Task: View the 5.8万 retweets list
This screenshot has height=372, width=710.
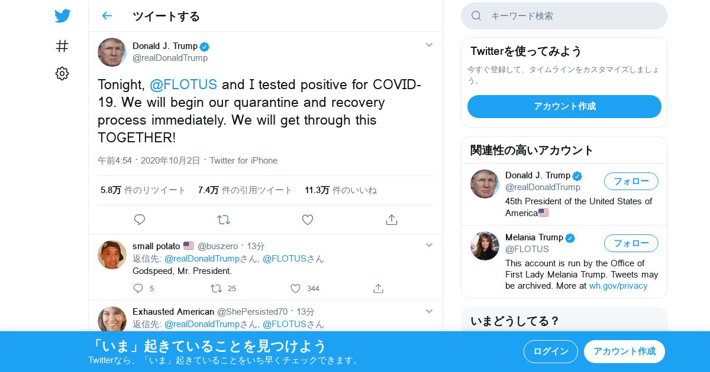Action: click(143, 190)
